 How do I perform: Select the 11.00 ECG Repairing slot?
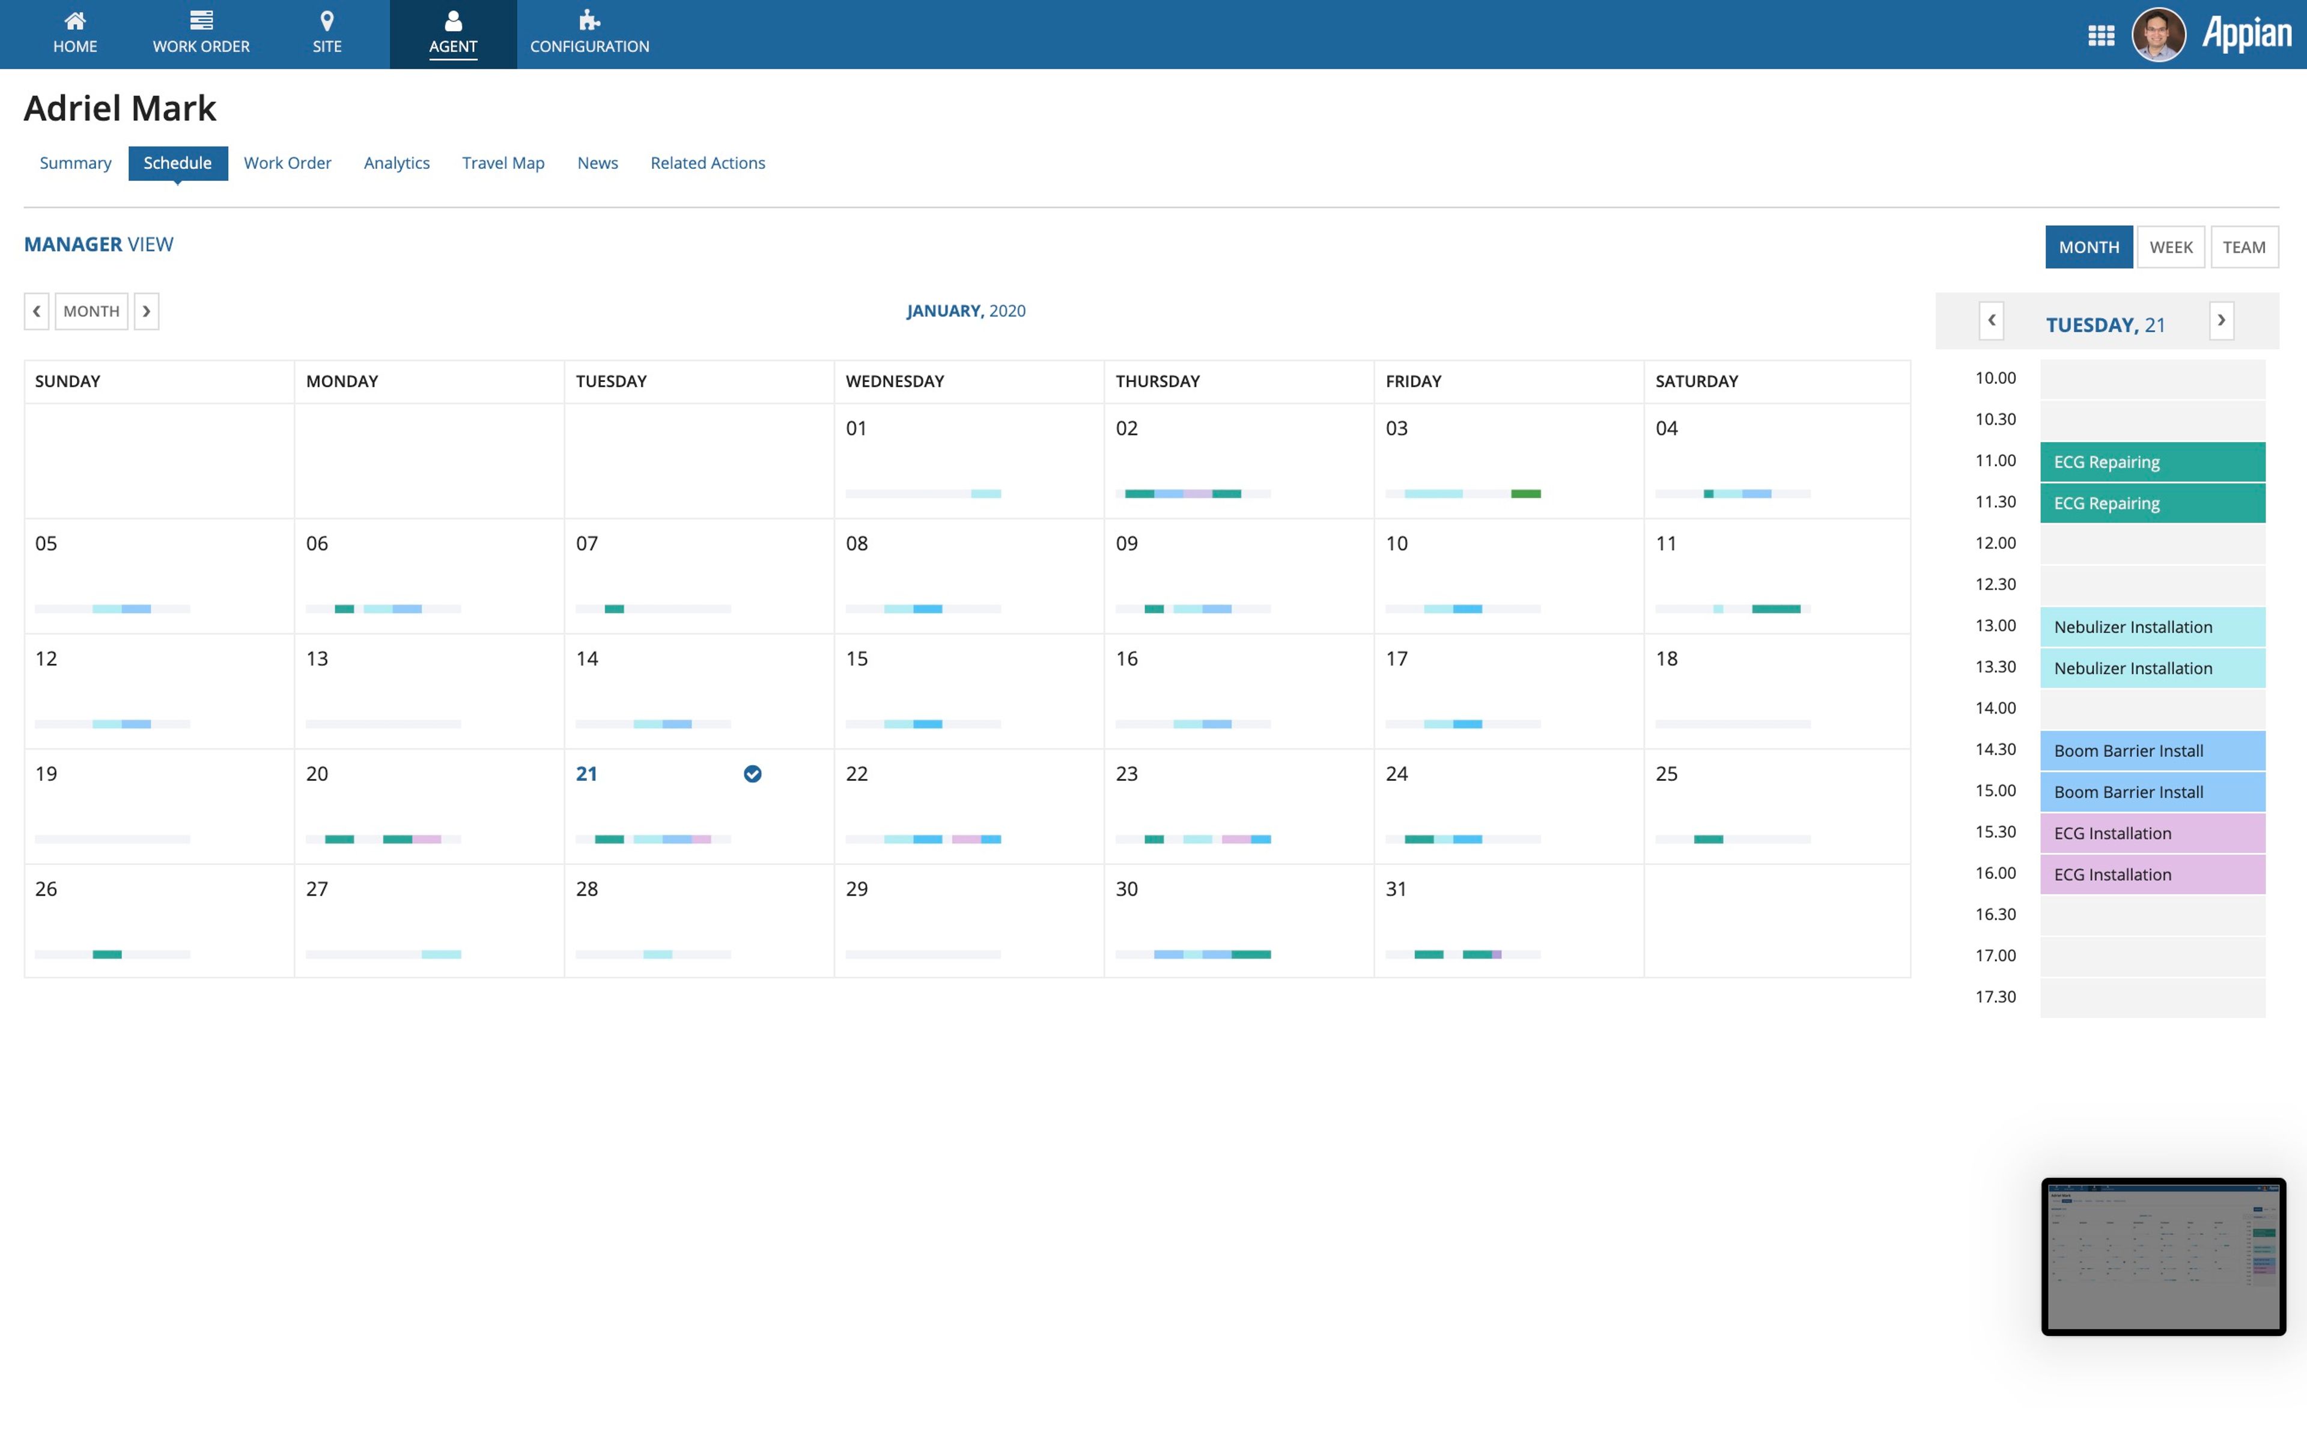point(2152,461)
